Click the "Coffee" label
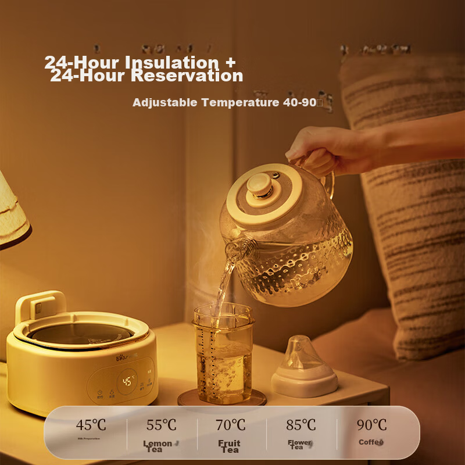 pyautogui.click(x=371, y=442)
